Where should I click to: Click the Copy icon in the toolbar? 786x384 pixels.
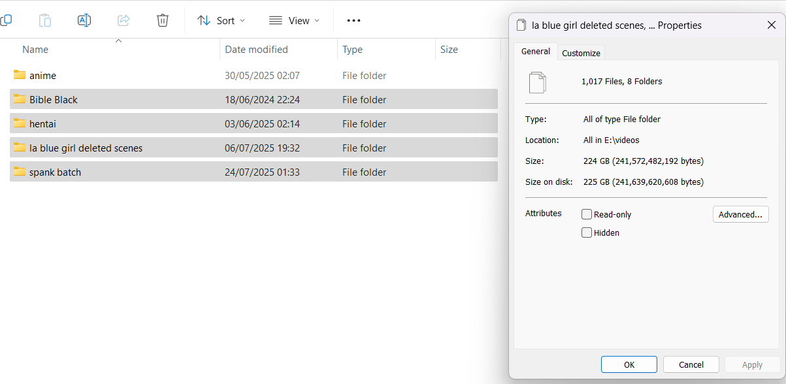(5, 20)
